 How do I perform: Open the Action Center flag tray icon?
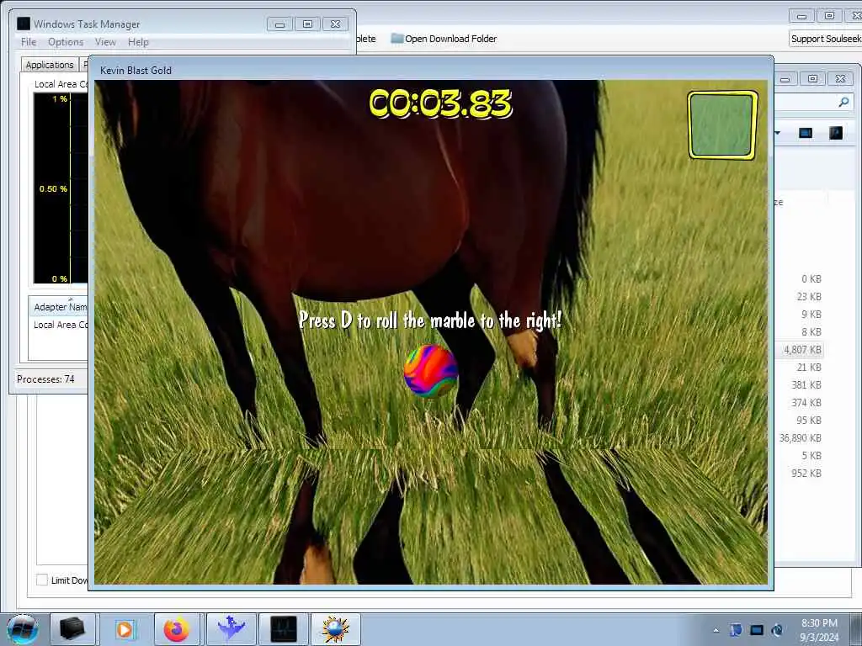pos(736,630)
